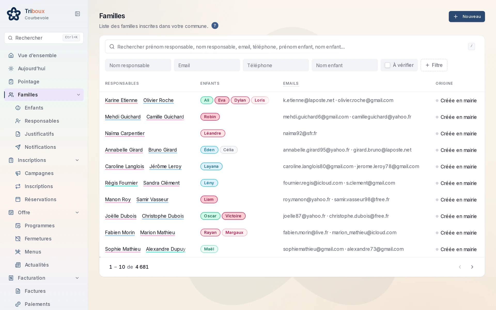Click the Réservations calendar icon
The width and height of the screenshot is (496, 310).
tap(18, 199)
